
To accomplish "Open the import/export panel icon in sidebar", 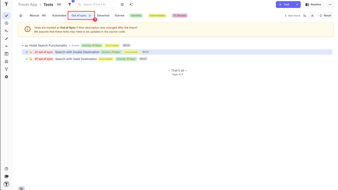I will coord(6,54).
